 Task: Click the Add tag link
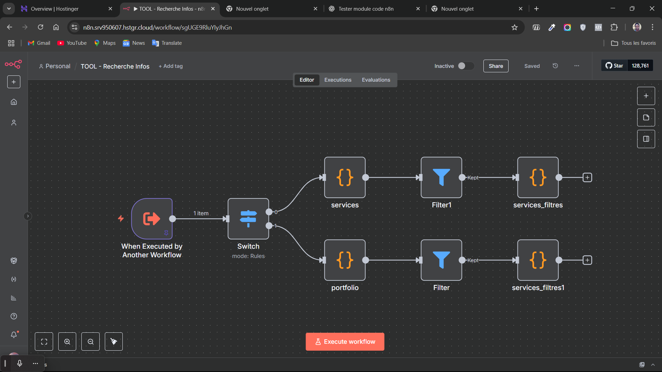coord(171,66)
